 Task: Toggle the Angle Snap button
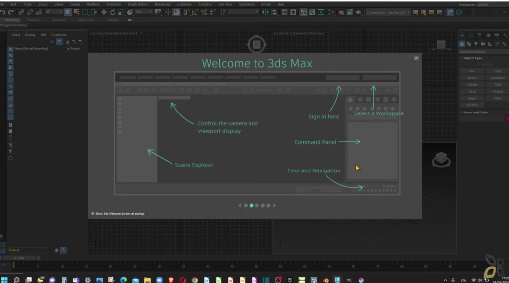(195, 12)
